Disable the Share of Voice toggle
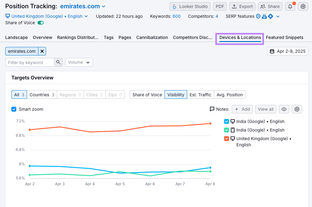This screenshot has width=312, height=207. [41, 23]
